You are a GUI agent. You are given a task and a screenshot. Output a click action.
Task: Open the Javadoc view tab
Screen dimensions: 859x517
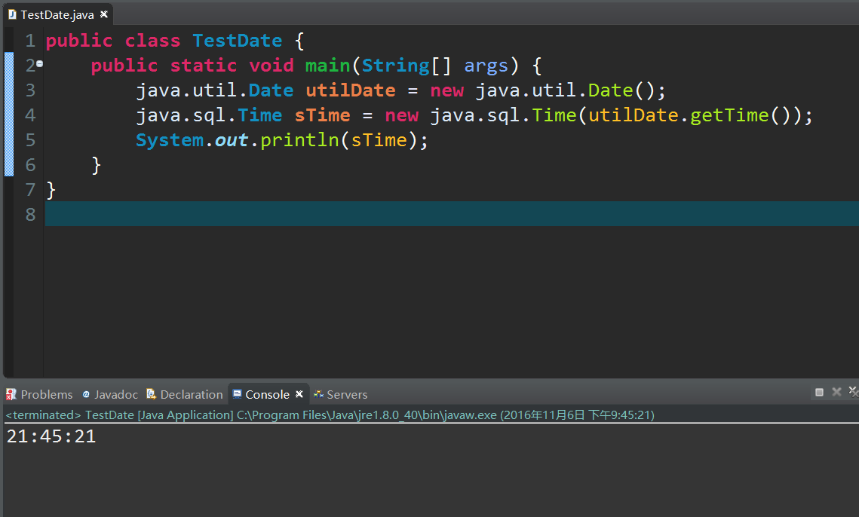click(110, 394)
